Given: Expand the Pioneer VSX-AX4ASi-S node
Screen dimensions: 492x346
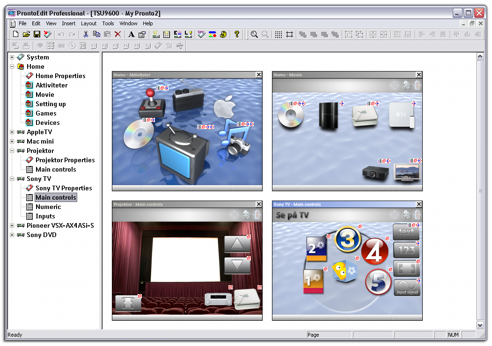Looking at the screenshot, I should [x=12, y=225].
